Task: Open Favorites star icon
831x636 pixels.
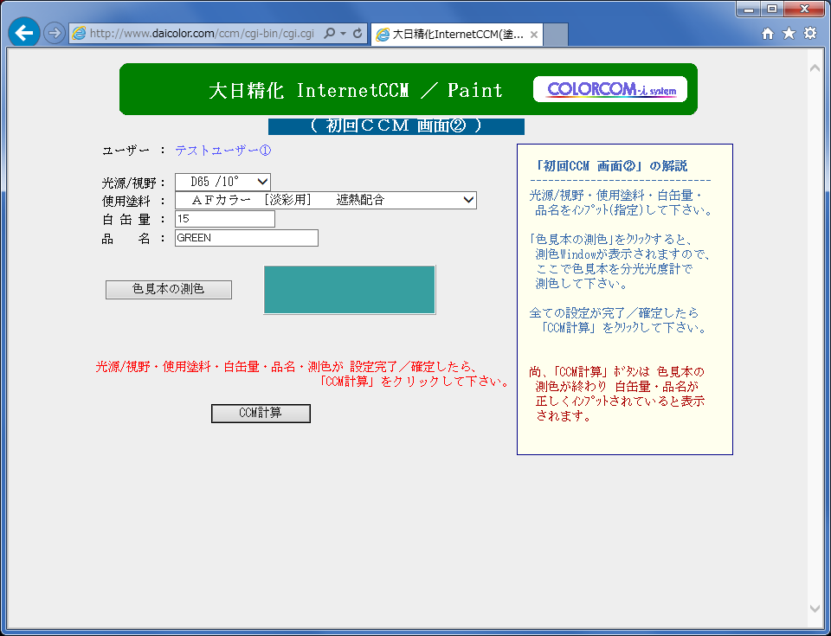Action: point(789,34)
